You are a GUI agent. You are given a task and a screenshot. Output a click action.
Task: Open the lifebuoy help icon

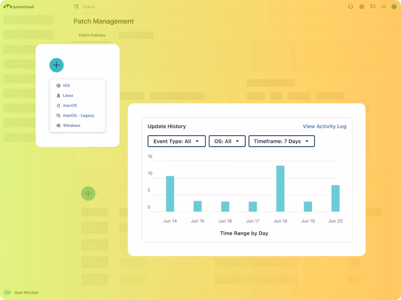click(362, 7)
